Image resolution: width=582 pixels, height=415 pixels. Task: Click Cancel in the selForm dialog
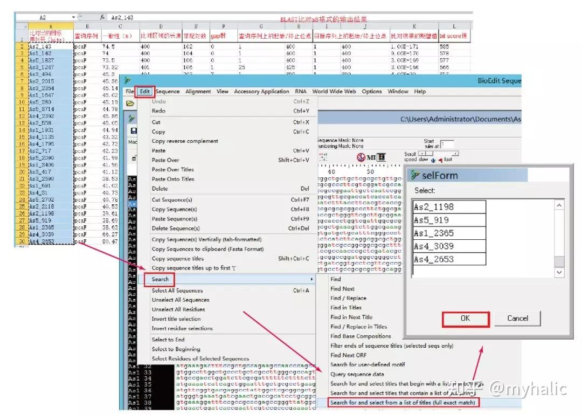(517, 319)
